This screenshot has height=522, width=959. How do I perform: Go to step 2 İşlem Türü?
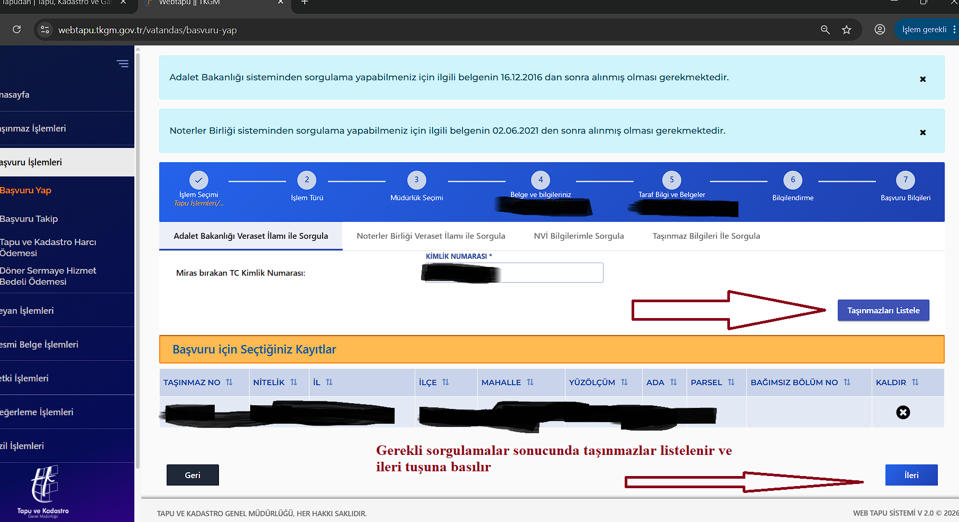click(307, 180)
